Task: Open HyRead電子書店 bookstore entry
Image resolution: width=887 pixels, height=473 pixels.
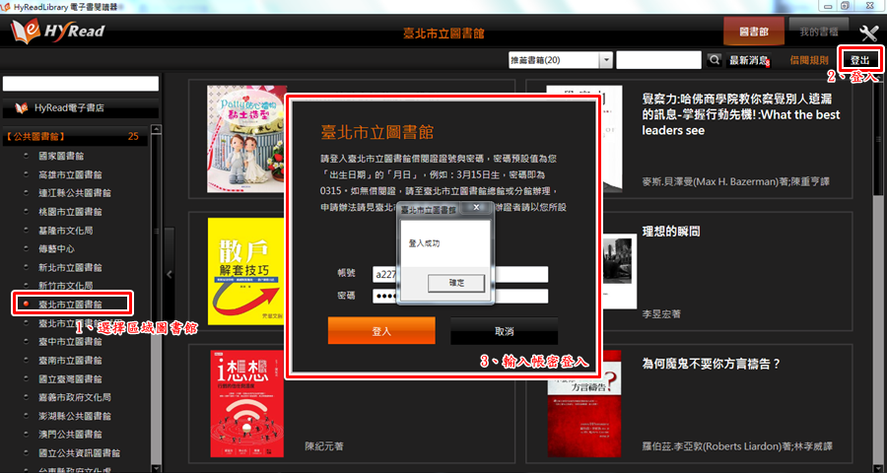Action: coord(69,107)
